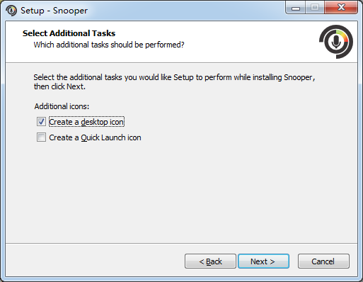This screenshot has height=282, width=363.
Task: Click the Snooper microphone logo in the header
Action: pos(336,42)
